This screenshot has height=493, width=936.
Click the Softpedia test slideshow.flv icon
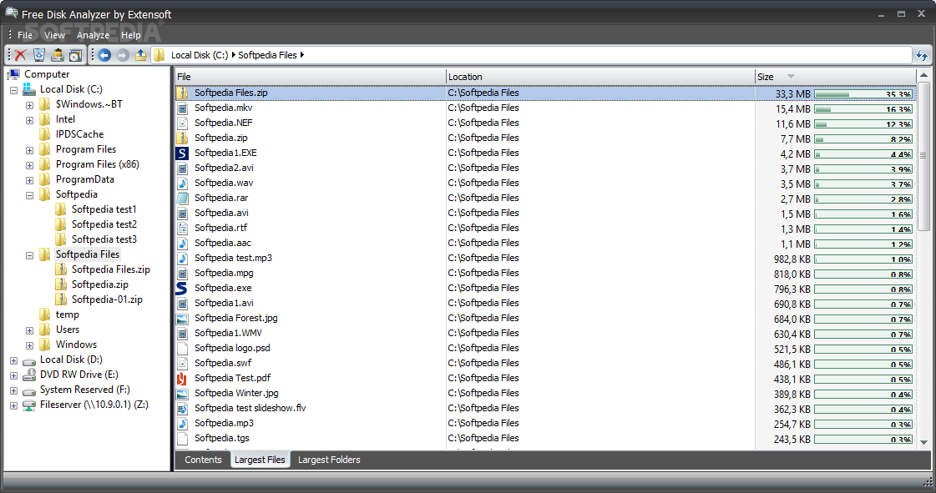coord(182,409)
